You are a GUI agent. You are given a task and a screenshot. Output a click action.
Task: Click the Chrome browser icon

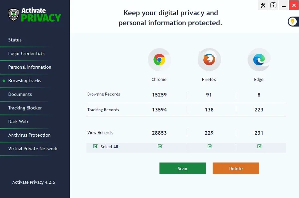click(x=159, y=60)
